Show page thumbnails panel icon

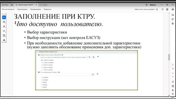click(x=173, y=24)
